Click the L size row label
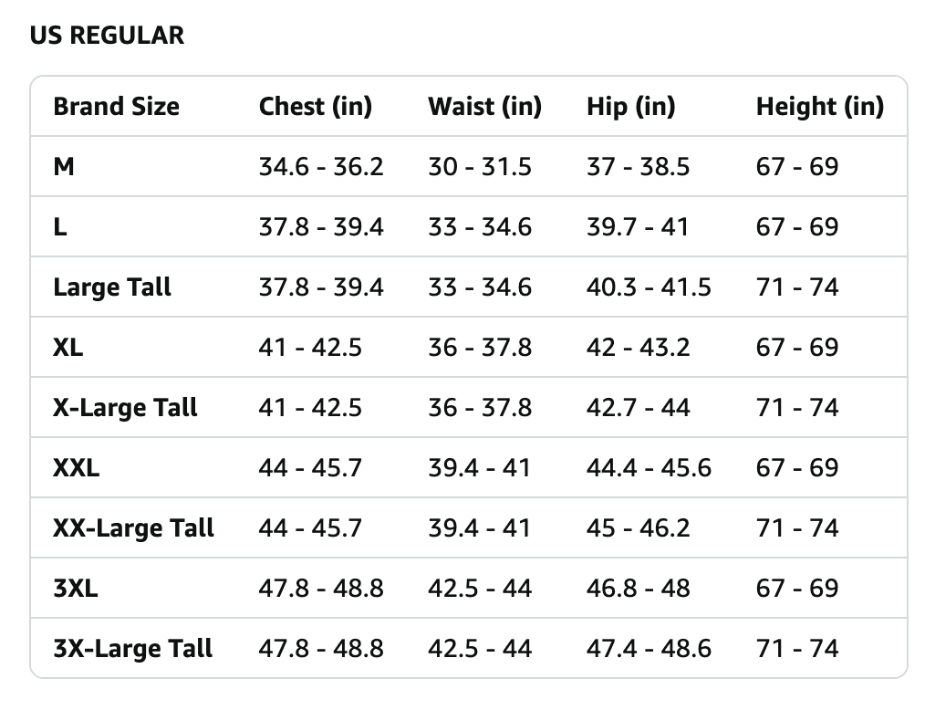 click(x=59, y=226)
